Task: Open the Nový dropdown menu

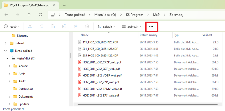Action: click(x=12, y=26)
